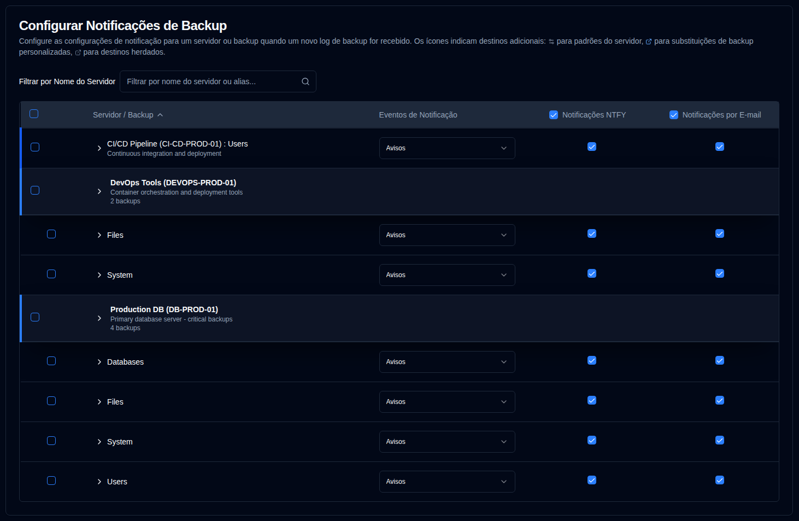Select the Files row checkbox under DevOps Tools
The height and width of the screenshot is (521, 799).
tap(51, 234)
